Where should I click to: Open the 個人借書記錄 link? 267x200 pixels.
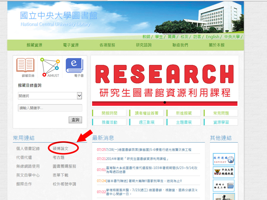(x=28, y=148)
